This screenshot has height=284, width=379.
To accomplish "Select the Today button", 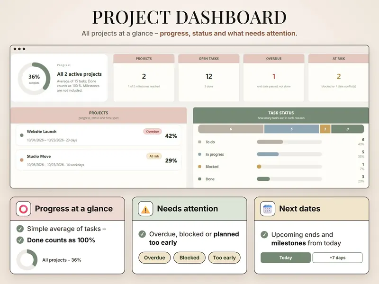I will pyautogui.click(x=286, y=257).
